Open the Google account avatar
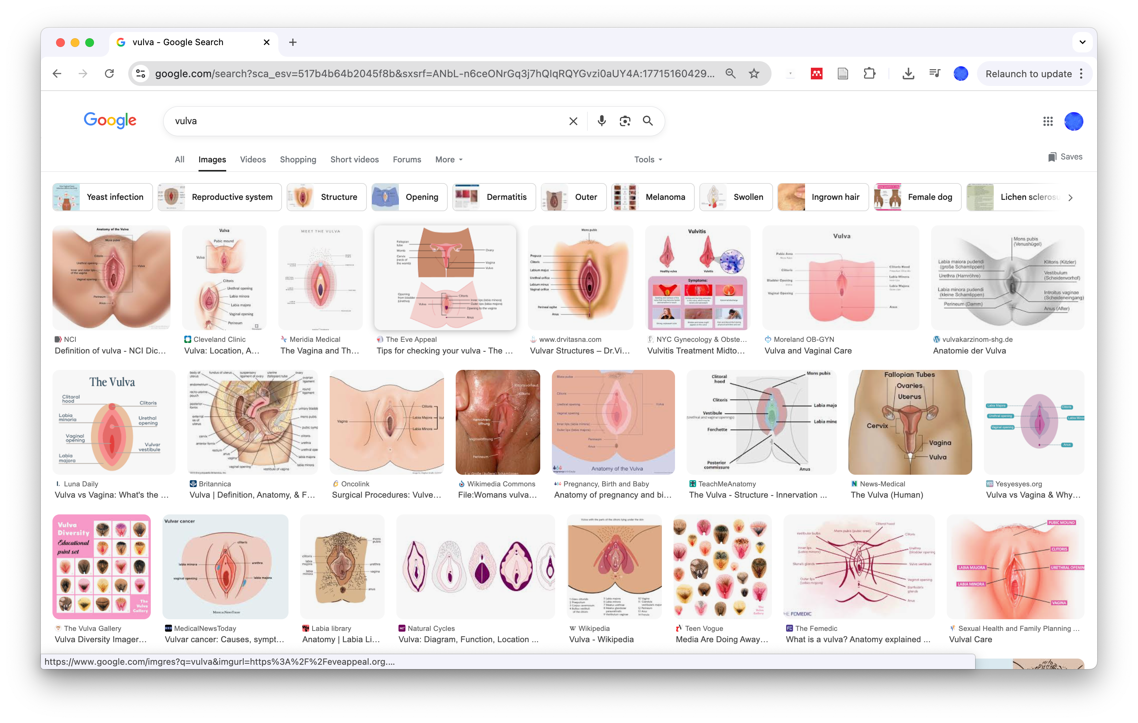Screen dimensions: 1138x723 point(1073,121)
